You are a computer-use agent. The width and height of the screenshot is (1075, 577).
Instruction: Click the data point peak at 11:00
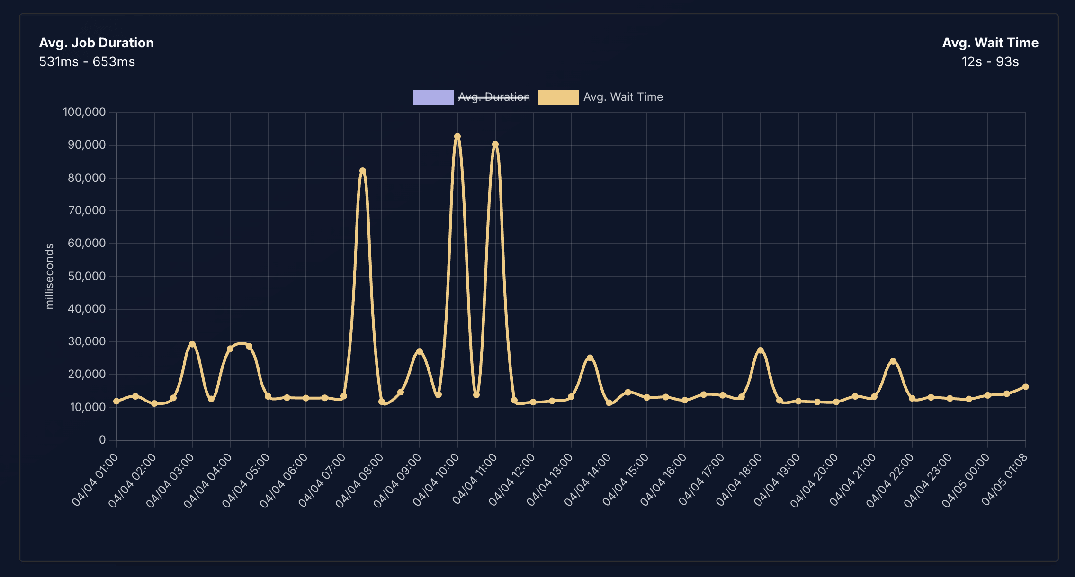pyautogui.click(x=495, y=145)
